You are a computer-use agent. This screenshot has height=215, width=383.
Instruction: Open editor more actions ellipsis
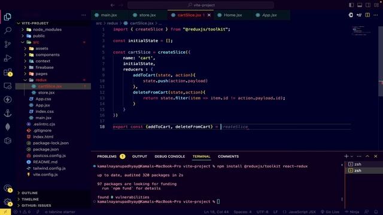click(x=376, y=15)
